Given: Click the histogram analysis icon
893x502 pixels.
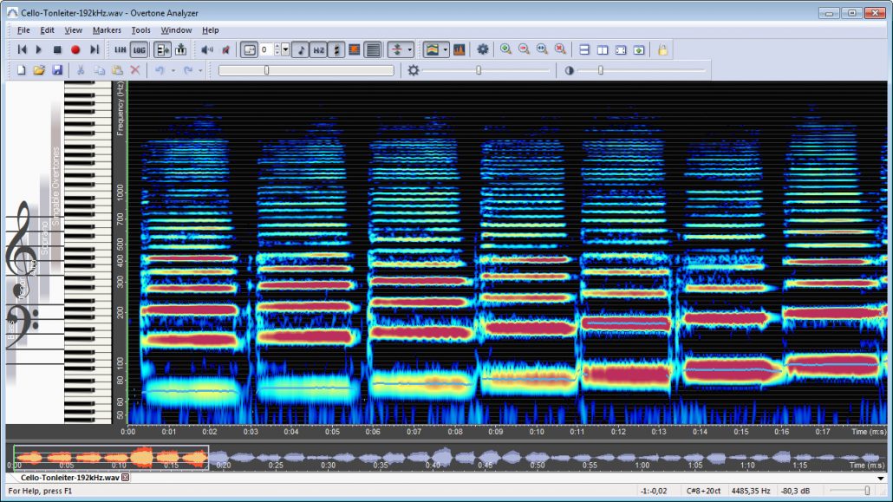Looking at the screenshot, I should [460, 49].
